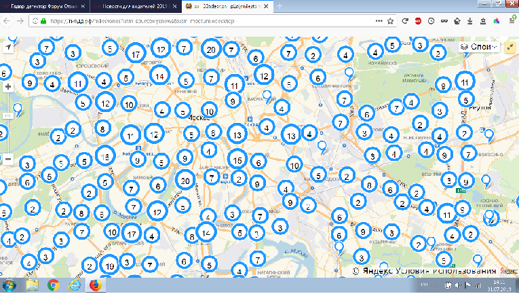
Task: Click the browser back button
Action: (7, 21)
